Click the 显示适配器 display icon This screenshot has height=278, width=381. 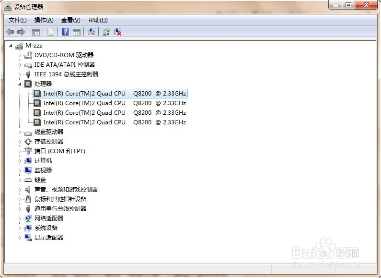pos(28,238)
